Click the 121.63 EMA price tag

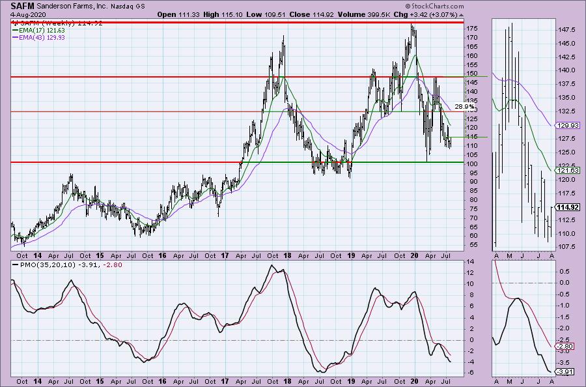click(x=567, y=171)
